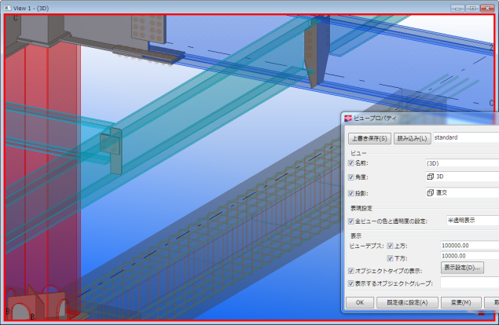Image resolution: width=499 pixels, height=325 pixels.
Task: Expand the 半透明表示 dropdown
Action: tap(471, 221)
